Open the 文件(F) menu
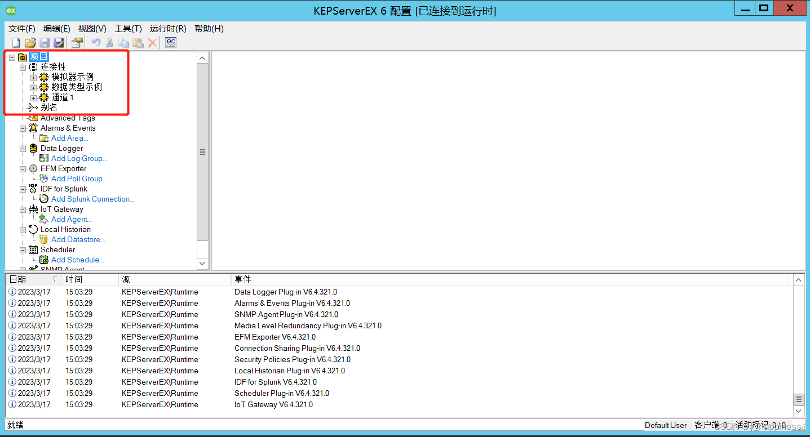810x437 pixels. pos(21,29)
